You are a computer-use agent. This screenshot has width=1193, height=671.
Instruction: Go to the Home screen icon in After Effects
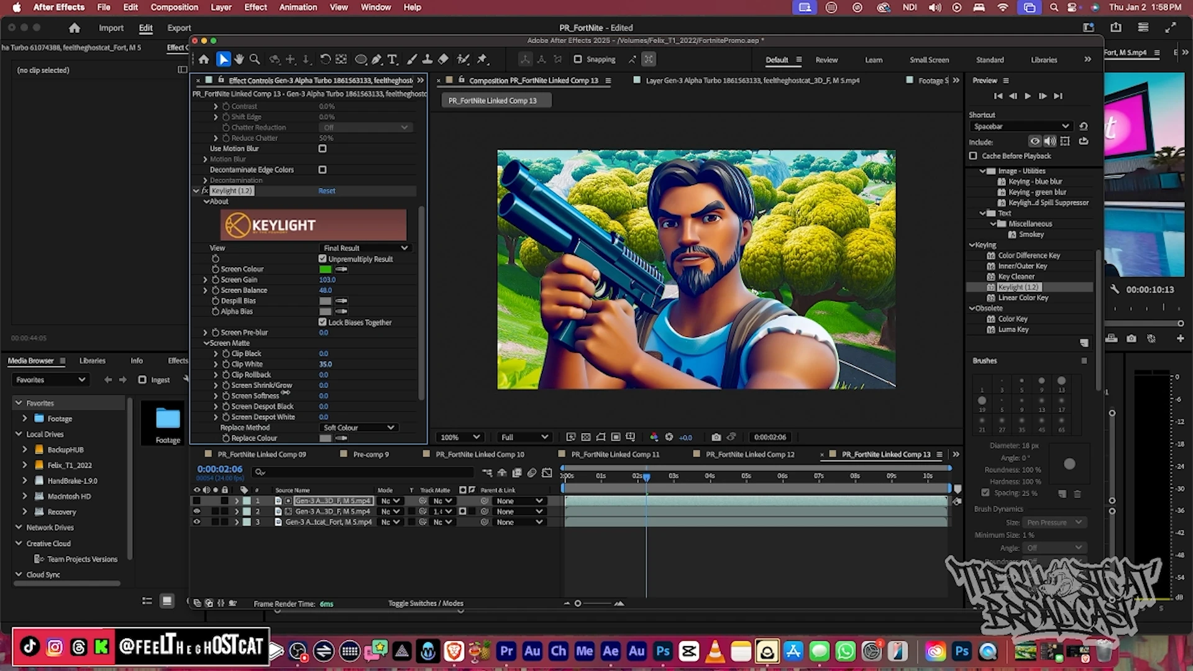click(x=204, y=60)
